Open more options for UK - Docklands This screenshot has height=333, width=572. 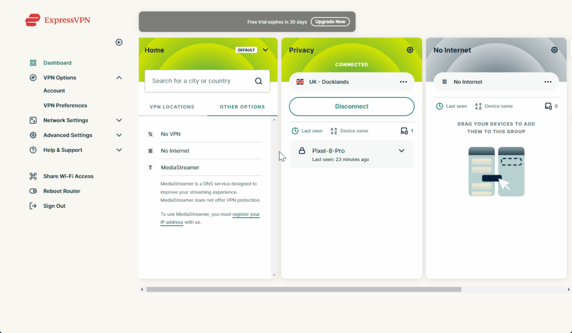pyautogui.click(x=403, y=82)
